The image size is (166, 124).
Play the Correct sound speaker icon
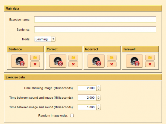[58, 61]
